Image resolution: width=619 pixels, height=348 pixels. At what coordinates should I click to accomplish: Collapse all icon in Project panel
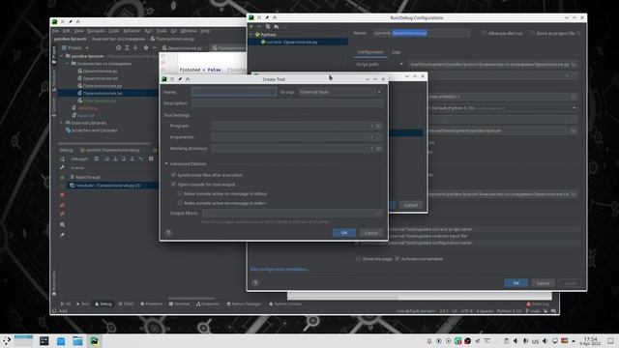tap(135, 47)
